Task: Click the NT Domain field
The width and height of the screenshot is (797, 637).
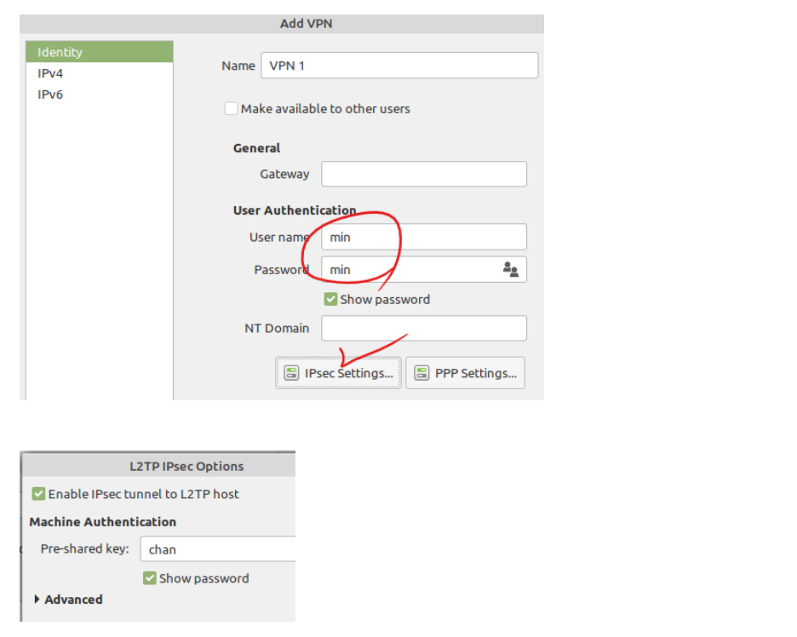Action: pyautogui.click(x=424, y=329)
